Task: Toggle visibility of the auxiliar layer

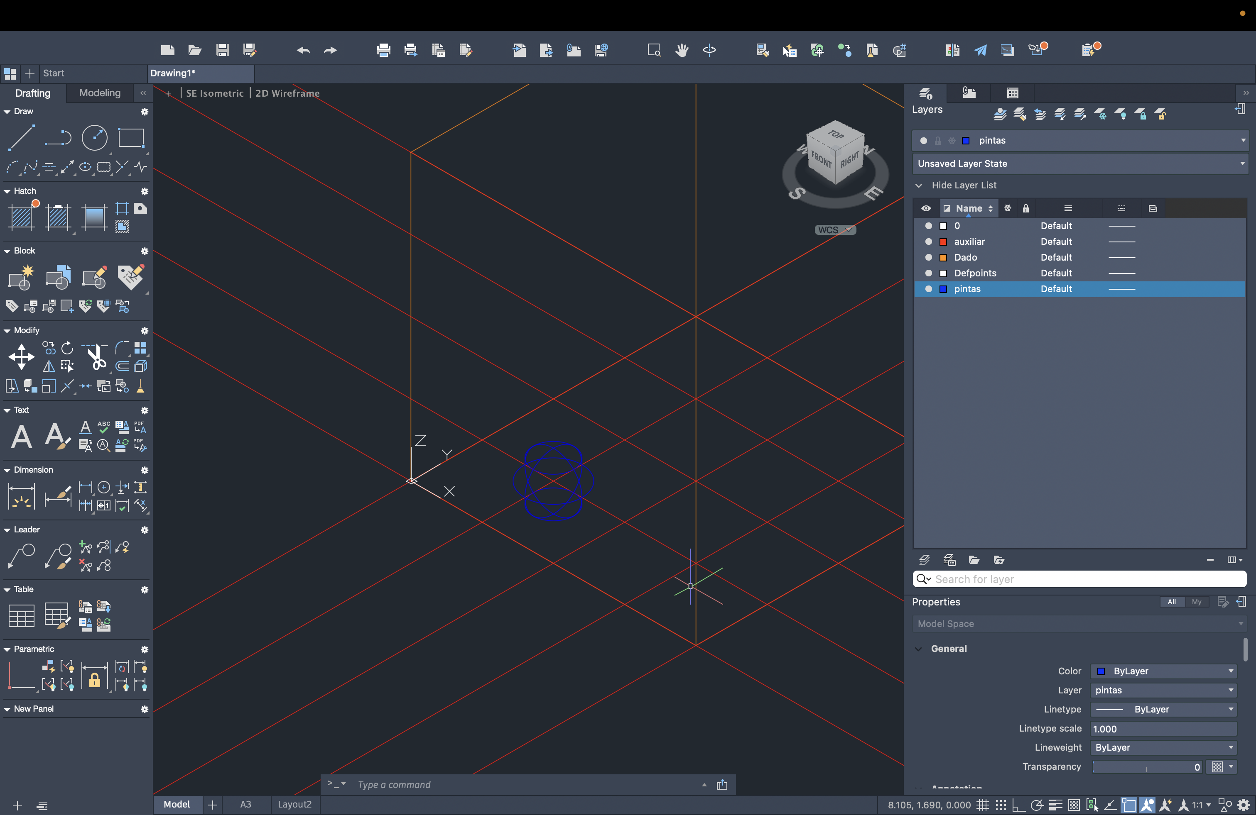Action: (928, 242)
